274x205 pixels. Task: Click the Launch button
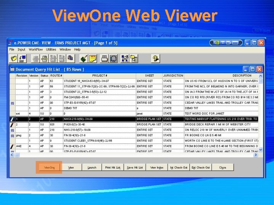[92, 167]
